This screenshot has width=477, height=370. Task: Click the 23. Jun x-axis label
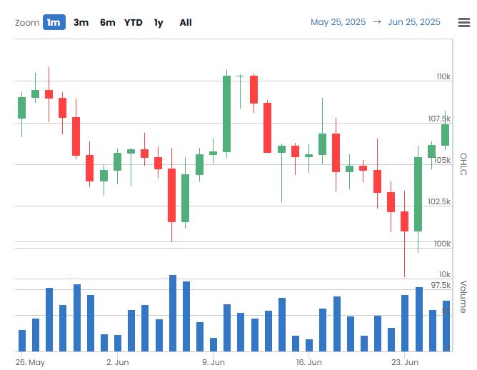point(405,362)
